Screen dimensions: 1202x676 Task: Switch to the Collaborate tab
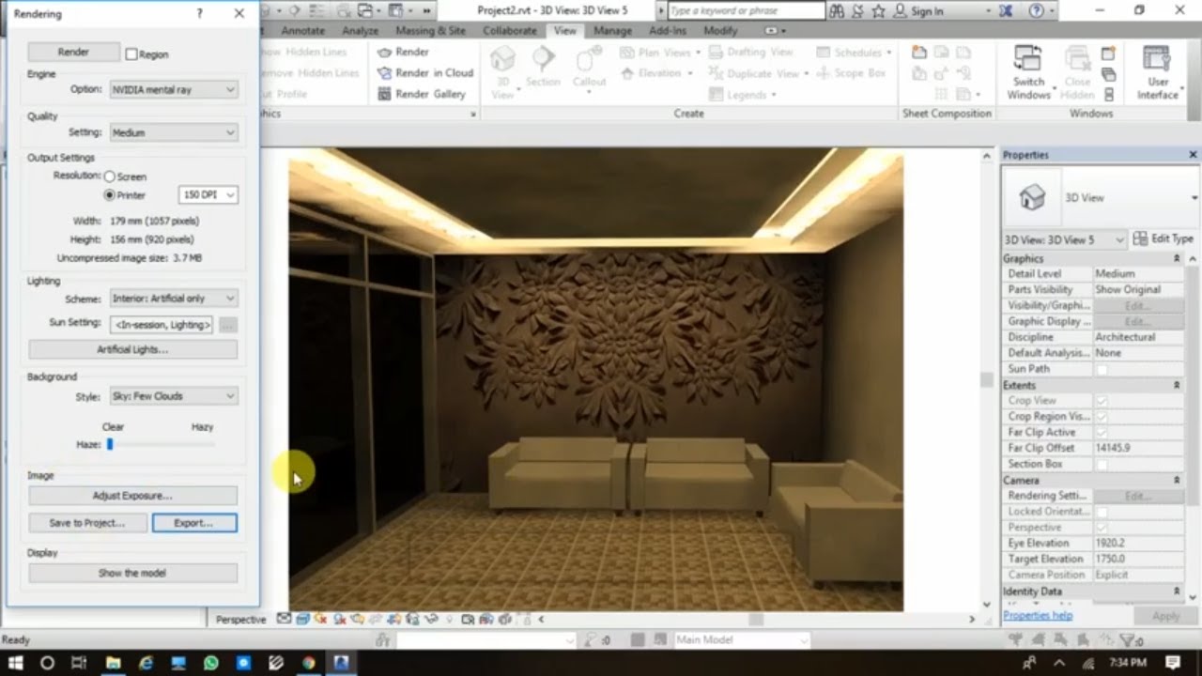coord(510,30)
